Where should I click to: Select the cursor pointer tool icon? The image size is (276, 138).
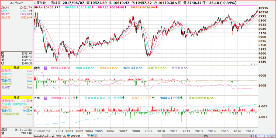(255, 136)
